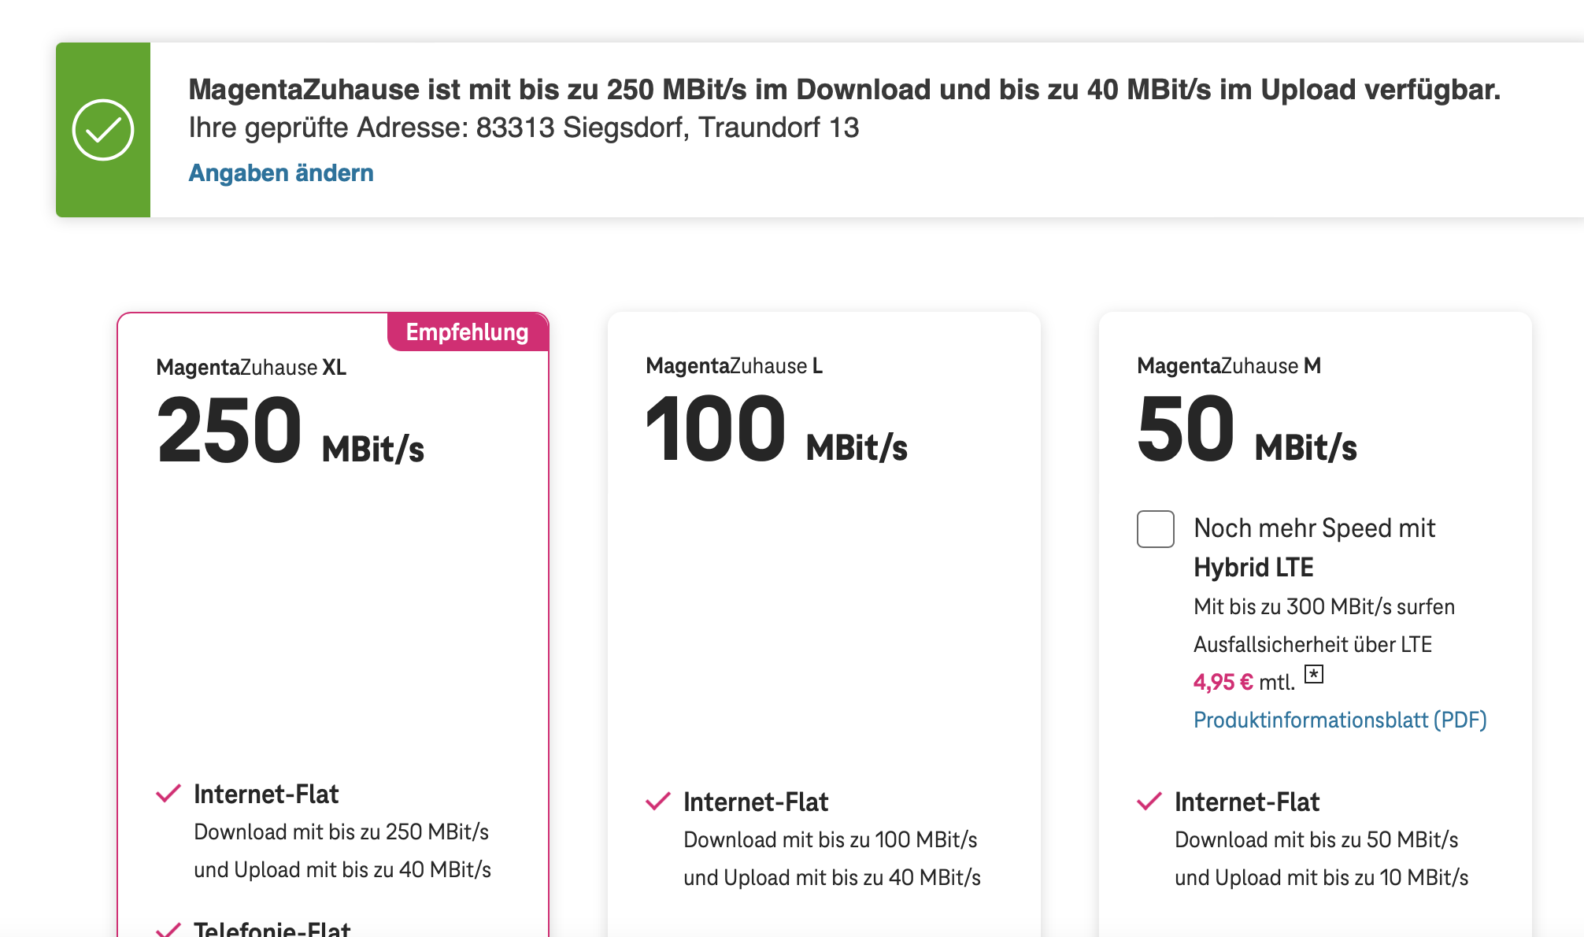
Task: Open the Produktinformationsblatt (PDF) link
Action: pyautogui.click(x=1339, y=720)
